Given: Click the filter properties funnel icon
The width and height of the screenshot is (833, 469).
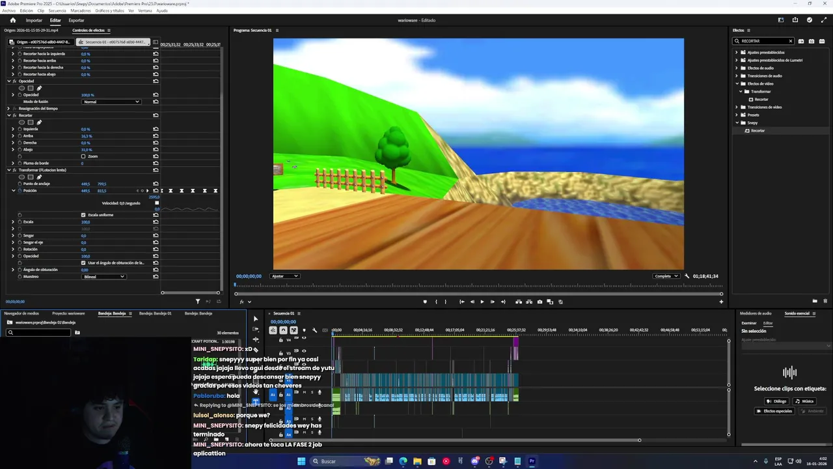Looking at the screenshot, I should coord(198,302).
